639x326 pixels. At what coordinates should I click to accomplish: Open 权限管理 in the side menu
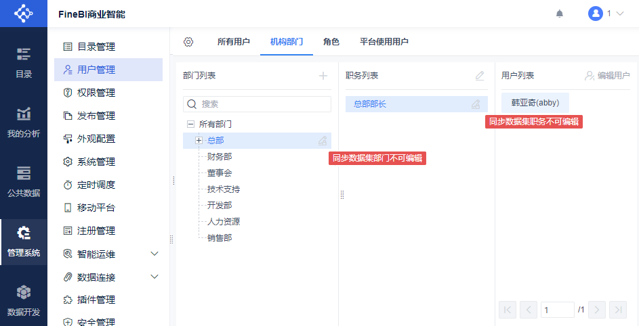(x=96, y=93)
